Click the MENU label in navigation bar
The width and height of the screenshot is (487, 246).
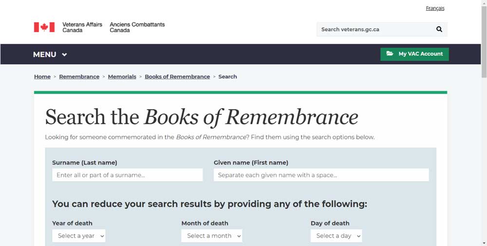(x=45, y=55)
